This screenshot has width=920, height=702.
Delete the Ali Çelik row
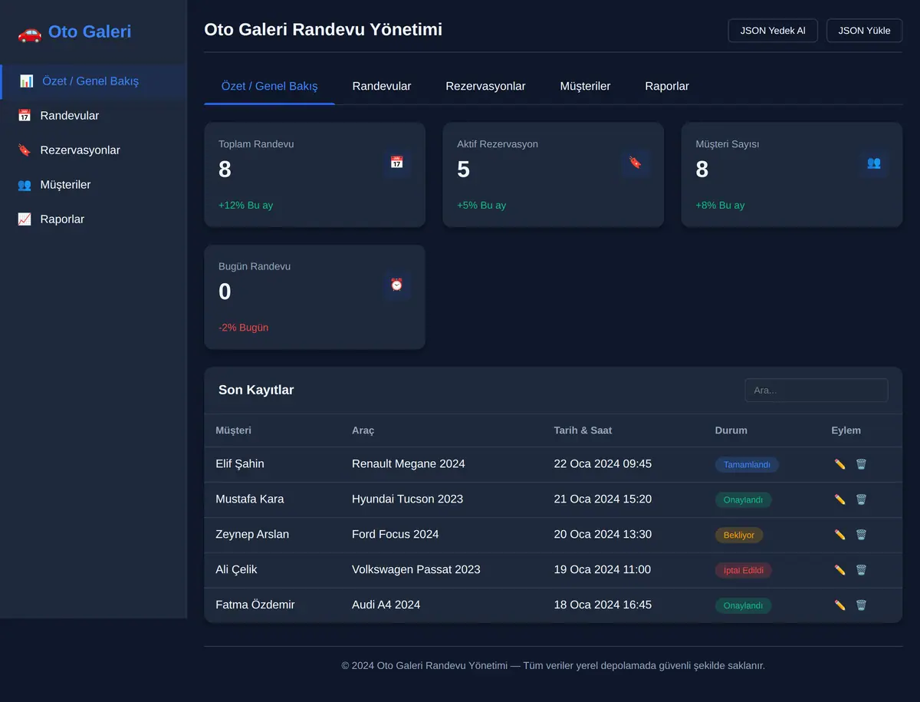(x=861, y=570)
